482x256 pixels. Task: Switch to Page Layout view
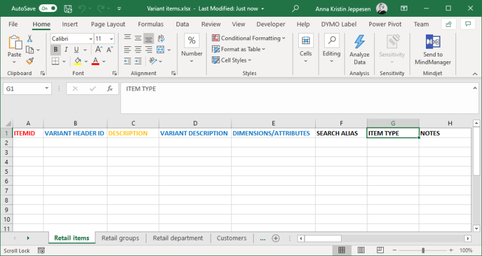pos(361,250)
